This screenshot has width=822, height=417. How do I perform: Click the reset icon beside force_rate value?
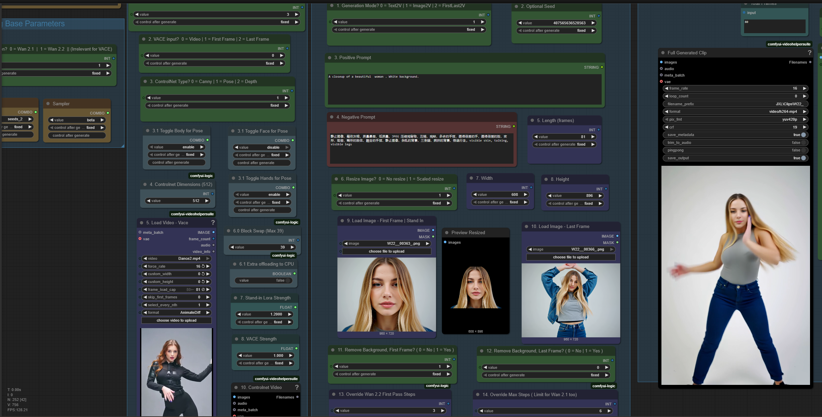(x=203, y=266)
